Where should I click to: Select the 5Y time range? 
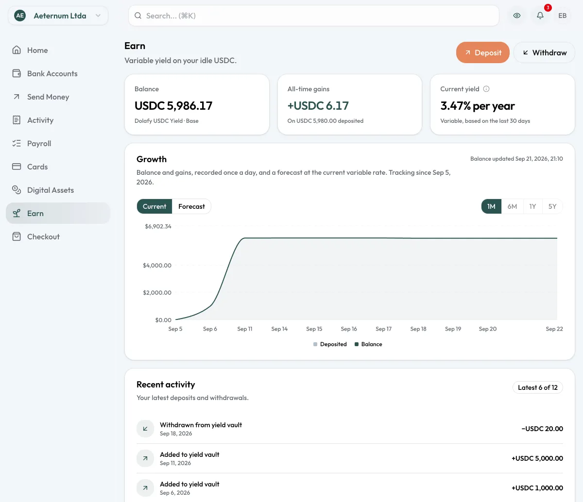click(552, 206)
